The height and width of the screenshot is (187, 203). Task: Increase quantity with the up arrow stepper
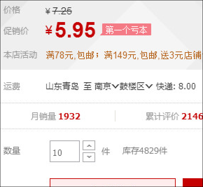click(x=89, y=145)
